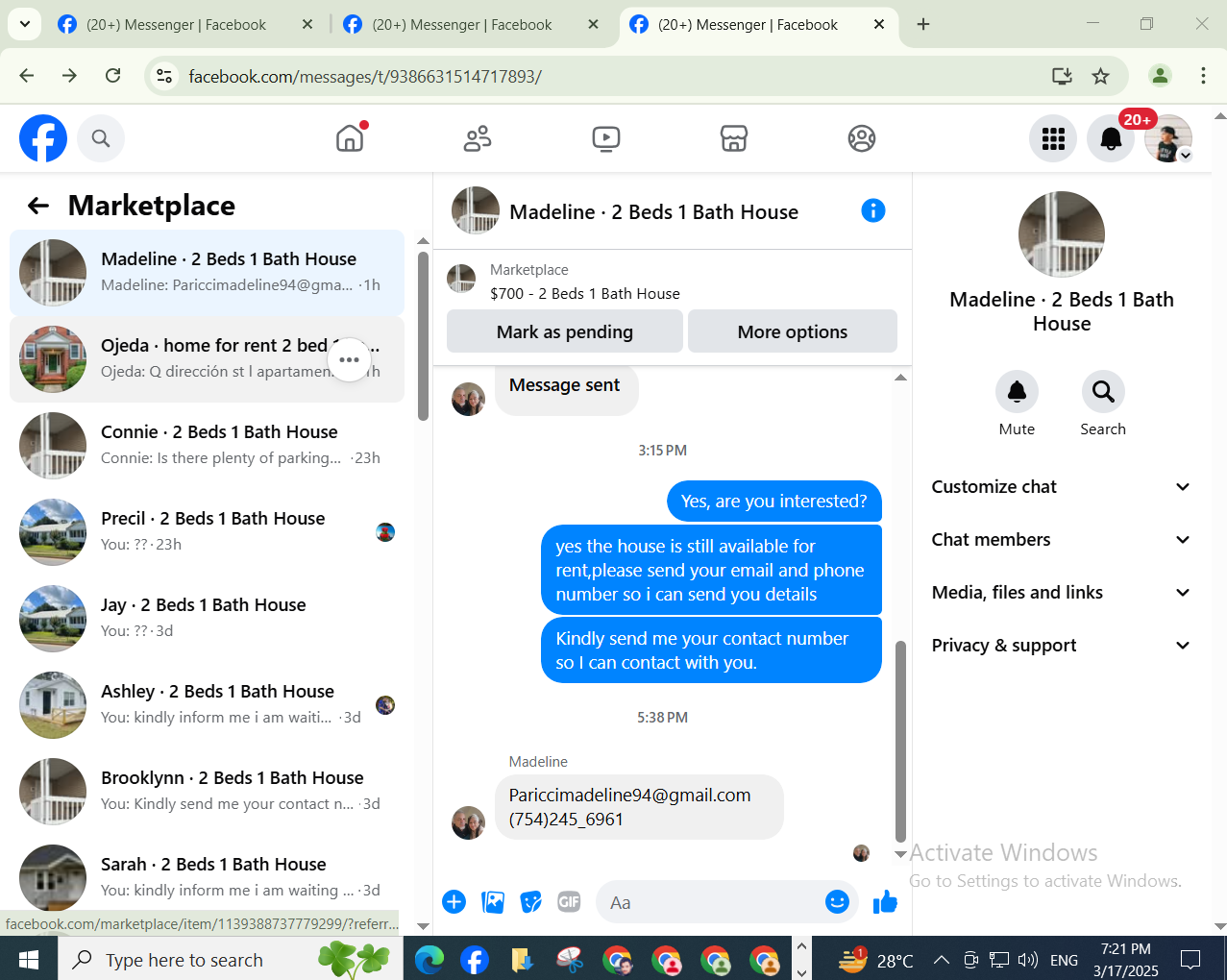Open conversation information (i) icon
1227x980 pixels.
point(872,210)
